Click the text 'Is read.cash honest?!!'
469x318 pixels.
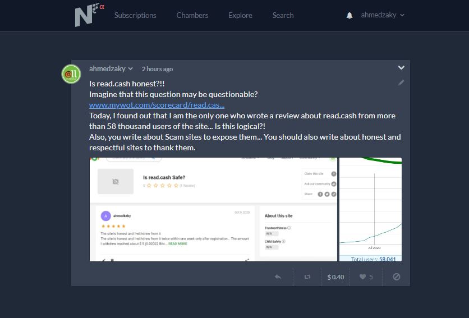tap(127, 84)
